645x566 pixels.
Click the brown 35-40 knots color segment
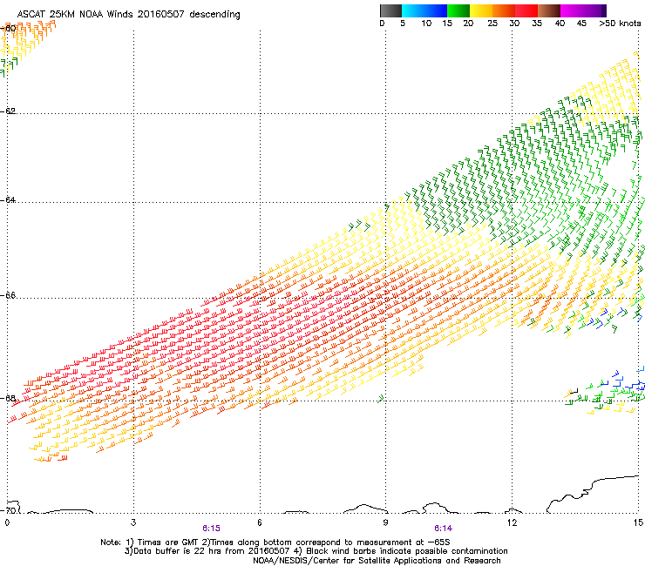[549, 10]
